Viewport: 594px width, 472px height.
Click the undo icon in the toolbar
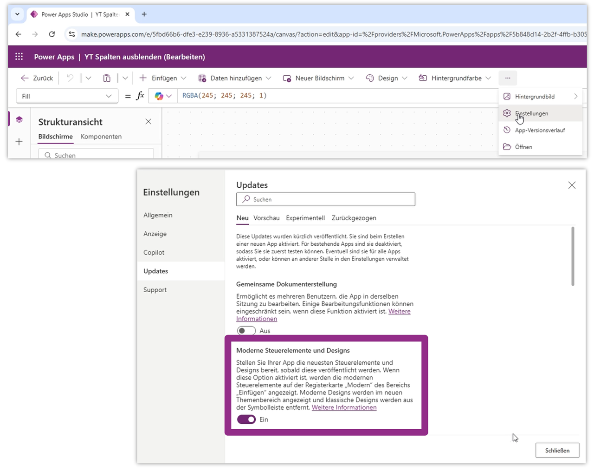[70, 78]
